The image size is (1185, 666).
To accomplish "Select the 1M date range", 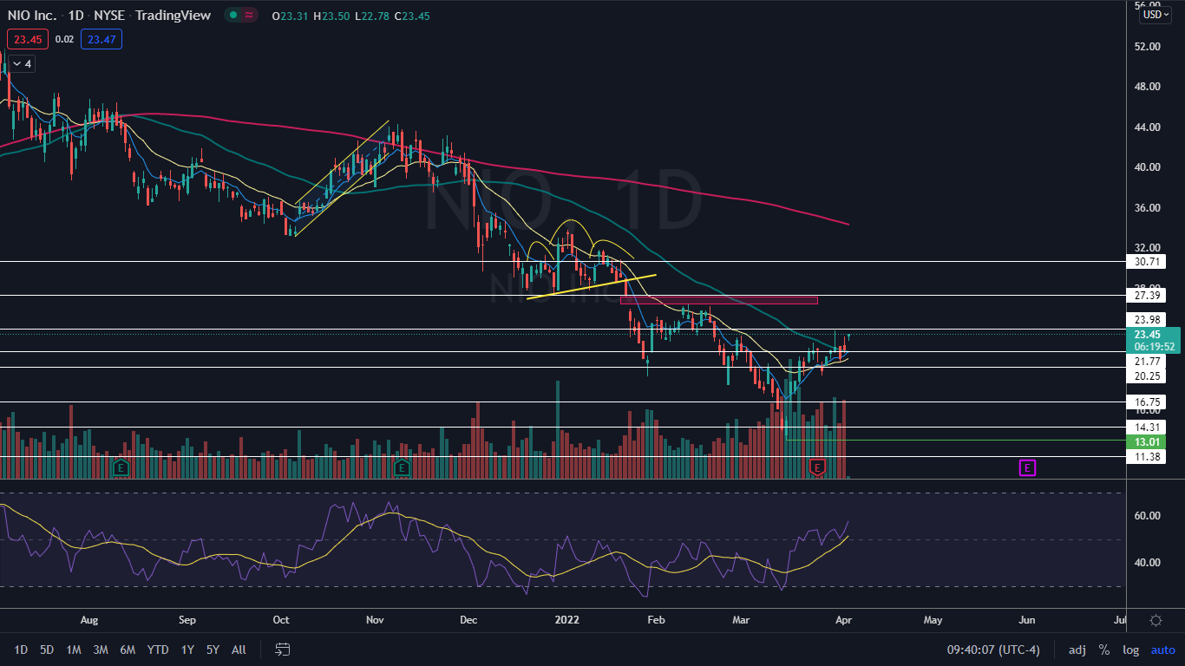I will 74,650.
